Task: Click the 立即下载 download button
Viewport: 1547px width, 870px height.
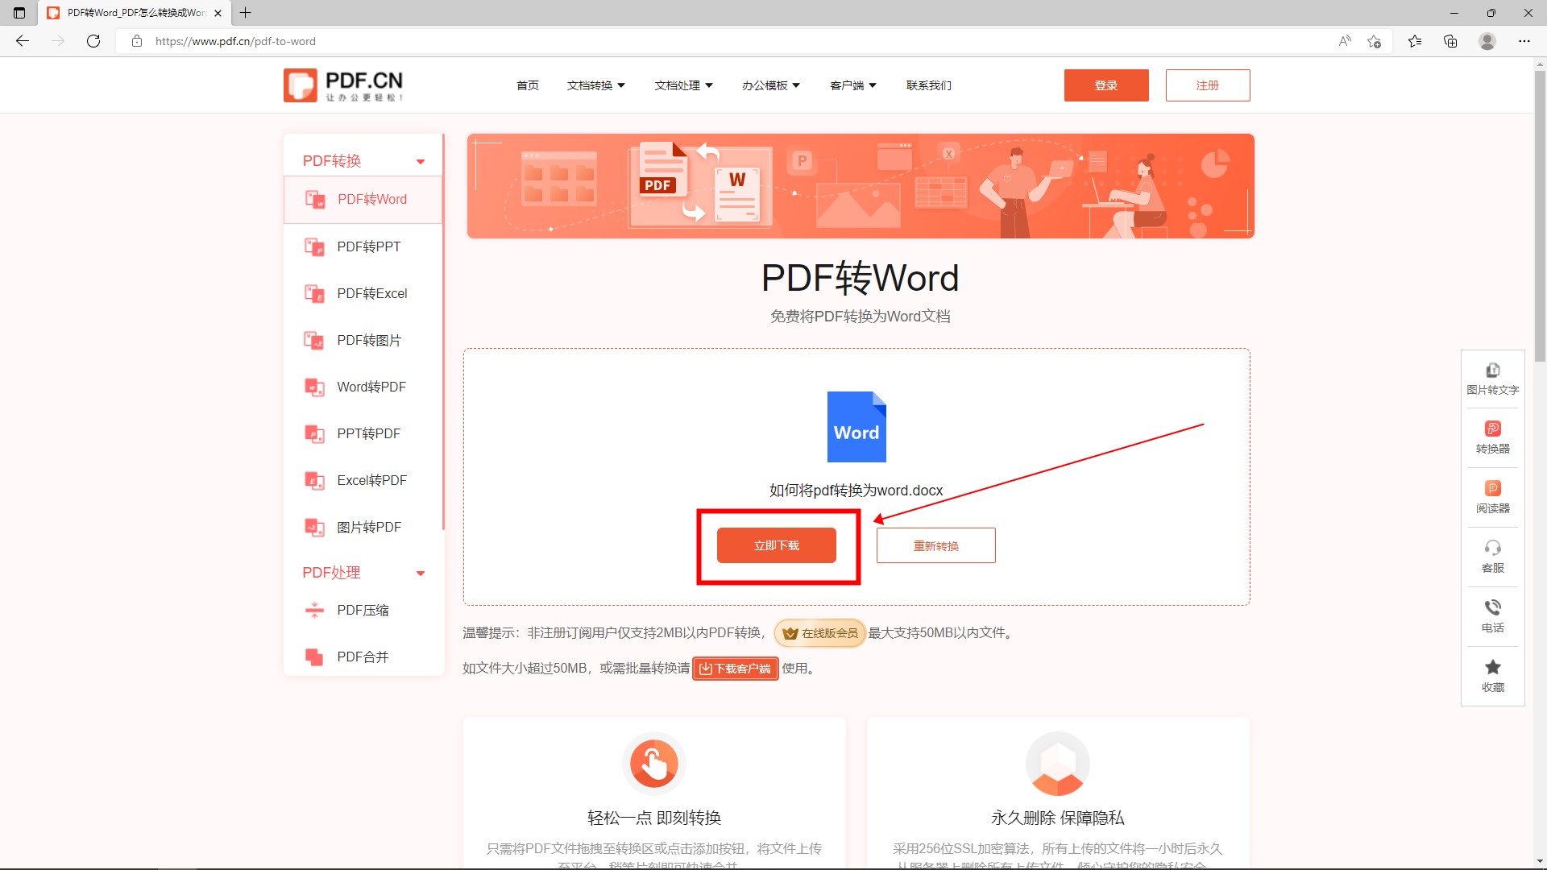Action: [x=777, y=545]
